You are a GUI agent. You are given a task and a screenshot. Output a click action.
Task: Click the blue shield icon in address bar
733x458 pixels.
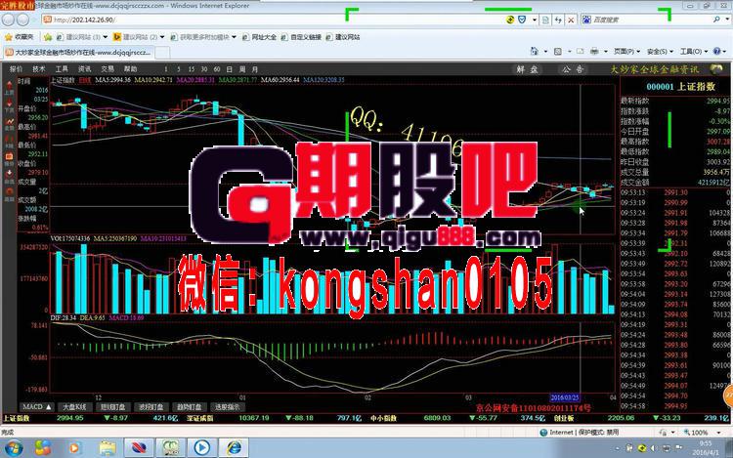coord(522,20)
